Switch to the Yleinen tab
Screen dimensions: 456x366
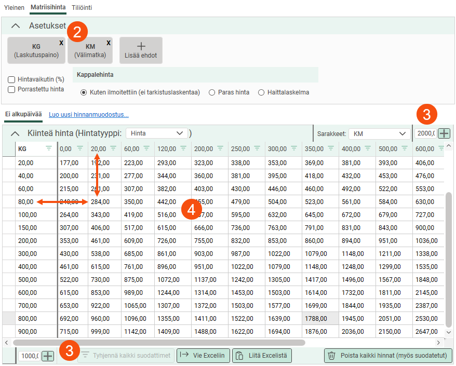pyautogui.click(x=14, y=8)
